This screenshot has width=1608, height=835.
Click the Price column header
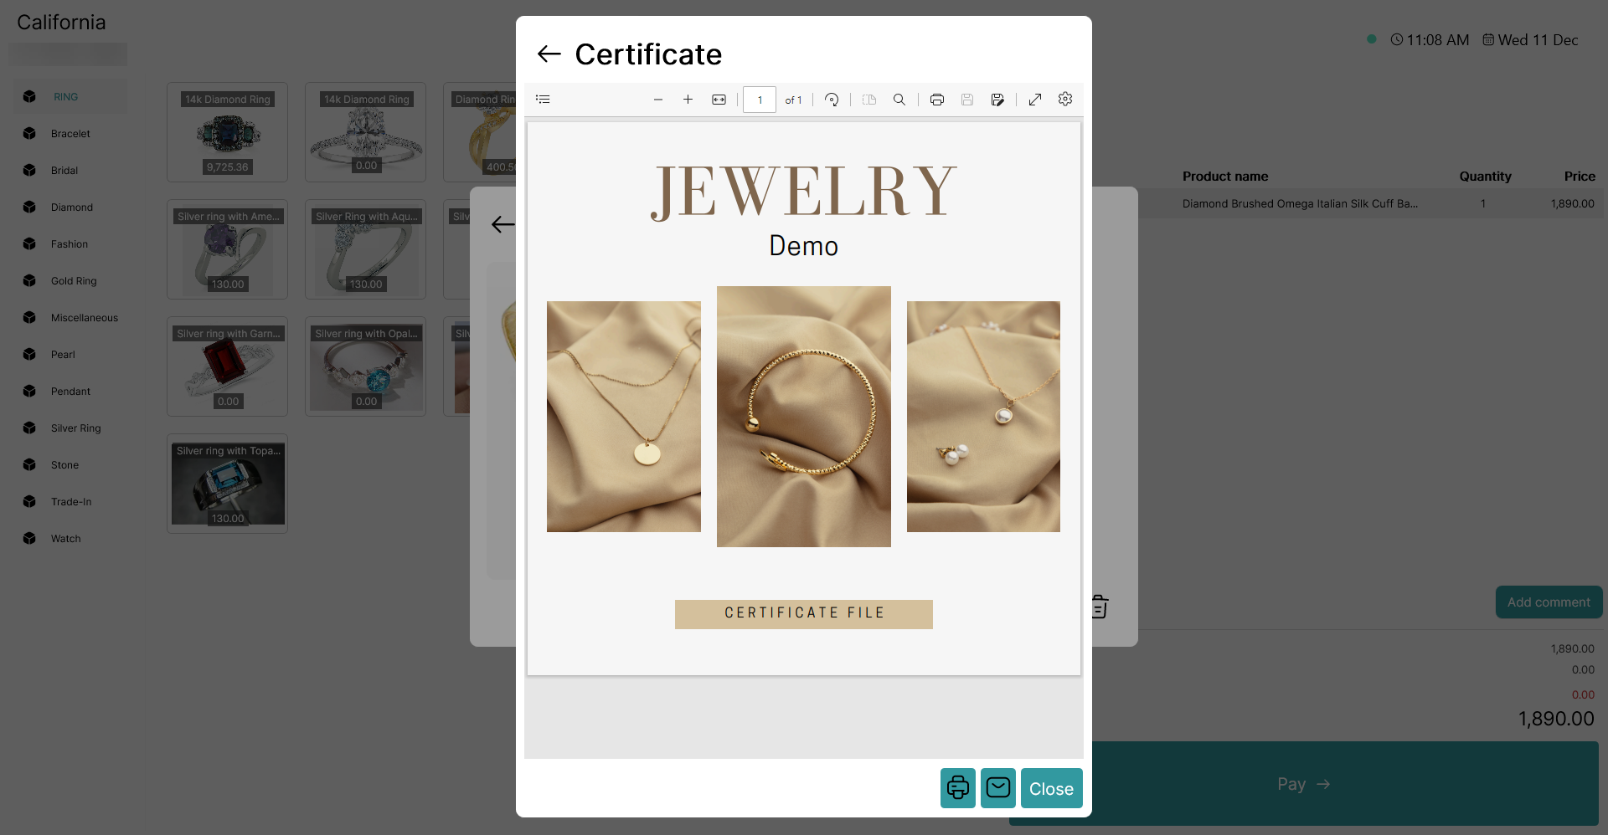1580,177
